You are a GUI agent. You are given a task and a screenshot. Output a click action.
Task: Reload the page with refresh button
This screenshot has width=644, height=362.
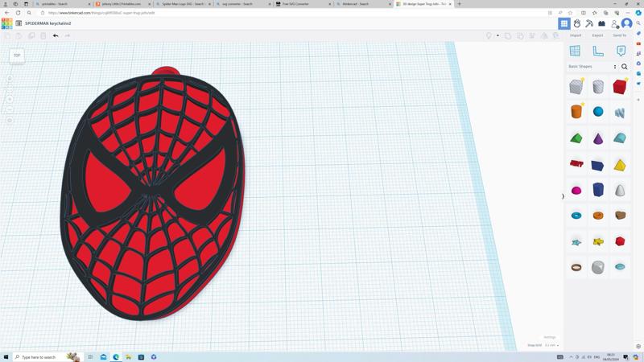[x=18, y=13]
